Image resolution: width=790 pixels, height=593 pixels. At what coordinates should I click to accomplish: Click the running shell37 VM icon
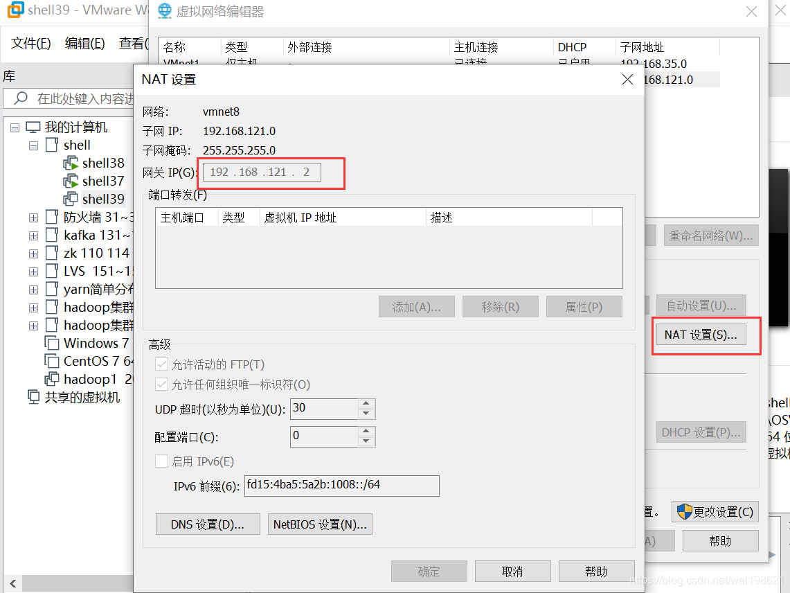coord(71,181)
